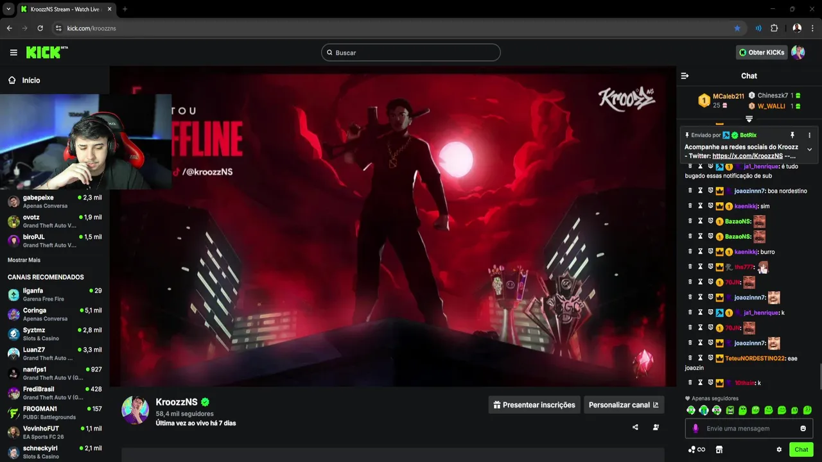Share the channel via share icon

pos(635,427)
